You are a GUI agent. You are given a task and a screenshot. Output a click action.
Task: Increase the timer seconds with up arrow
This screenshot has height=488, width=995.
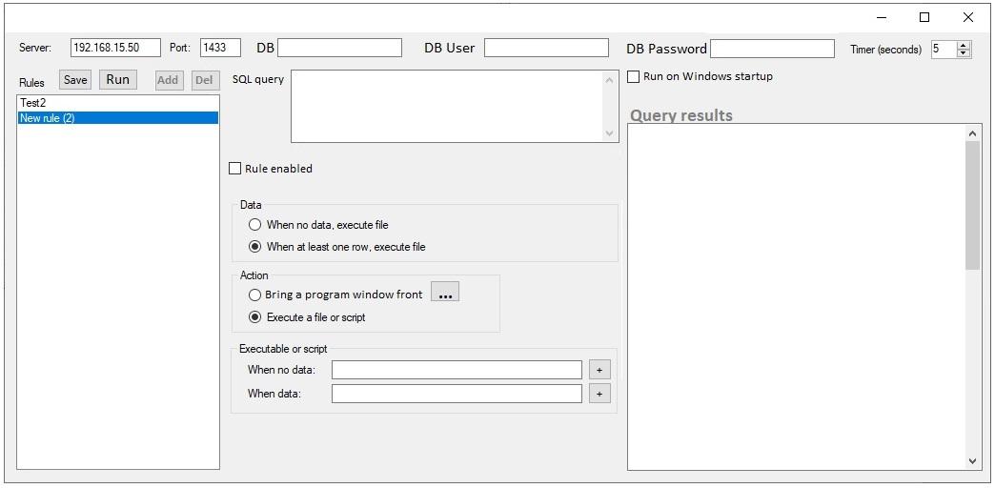964,45
